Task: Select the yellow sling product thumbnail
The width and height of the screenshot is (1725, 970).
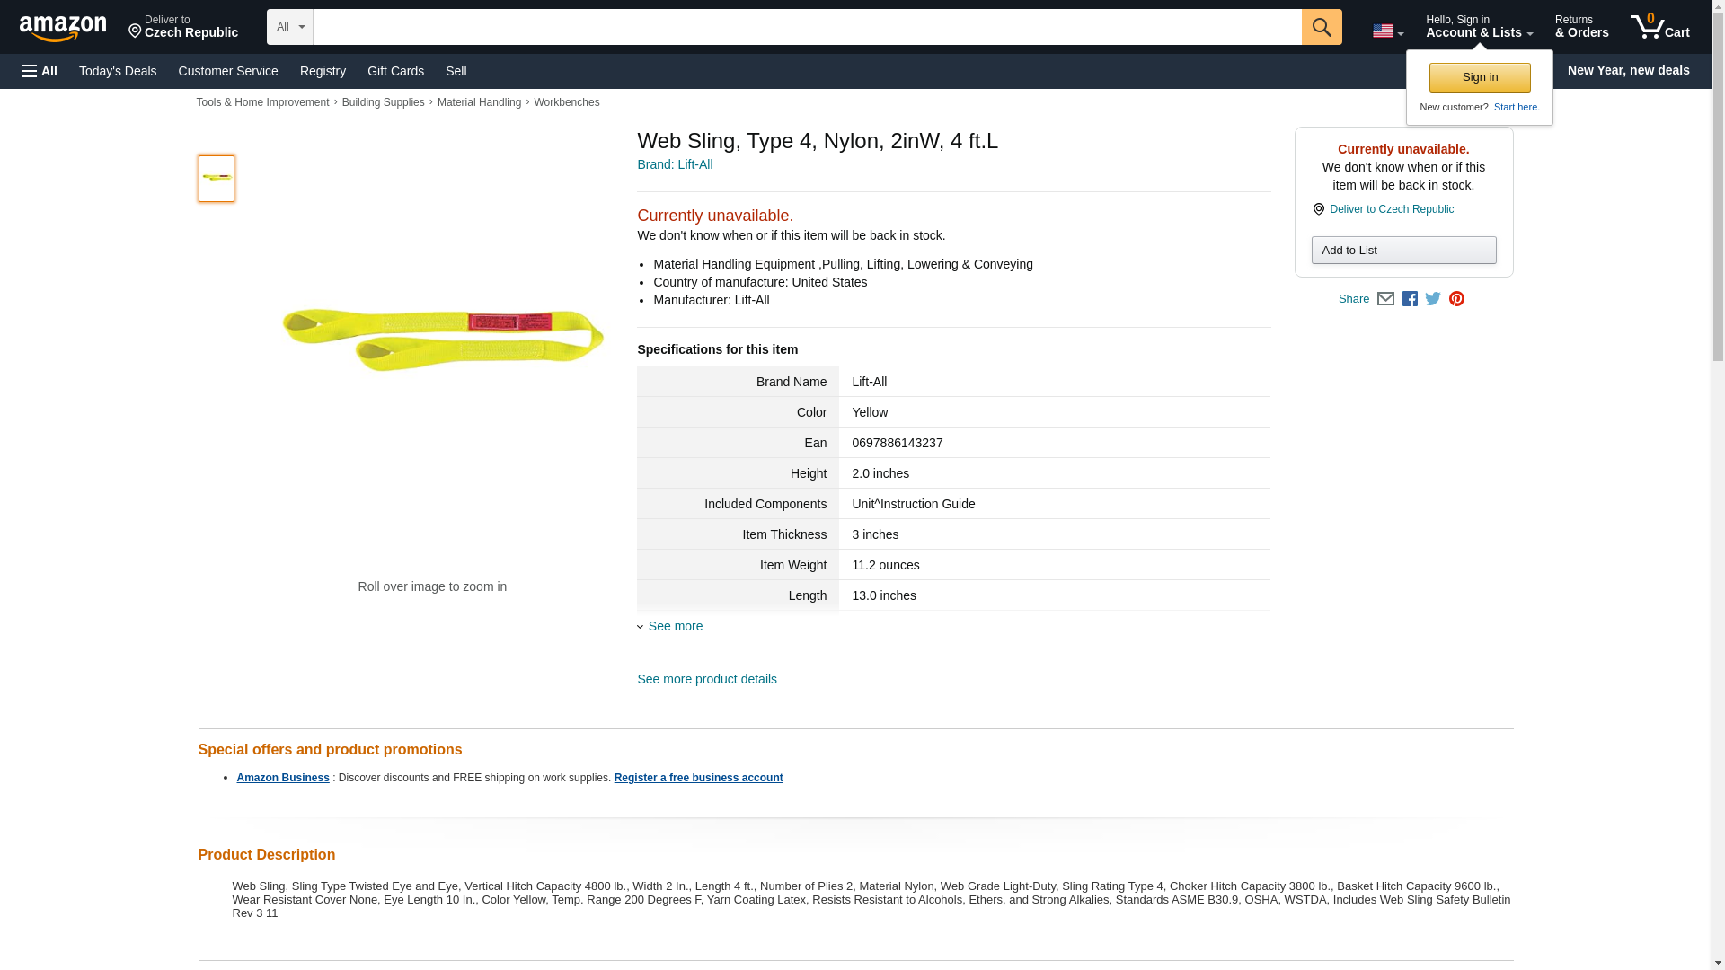Action: pyautogui.click(x=217, y=178)
